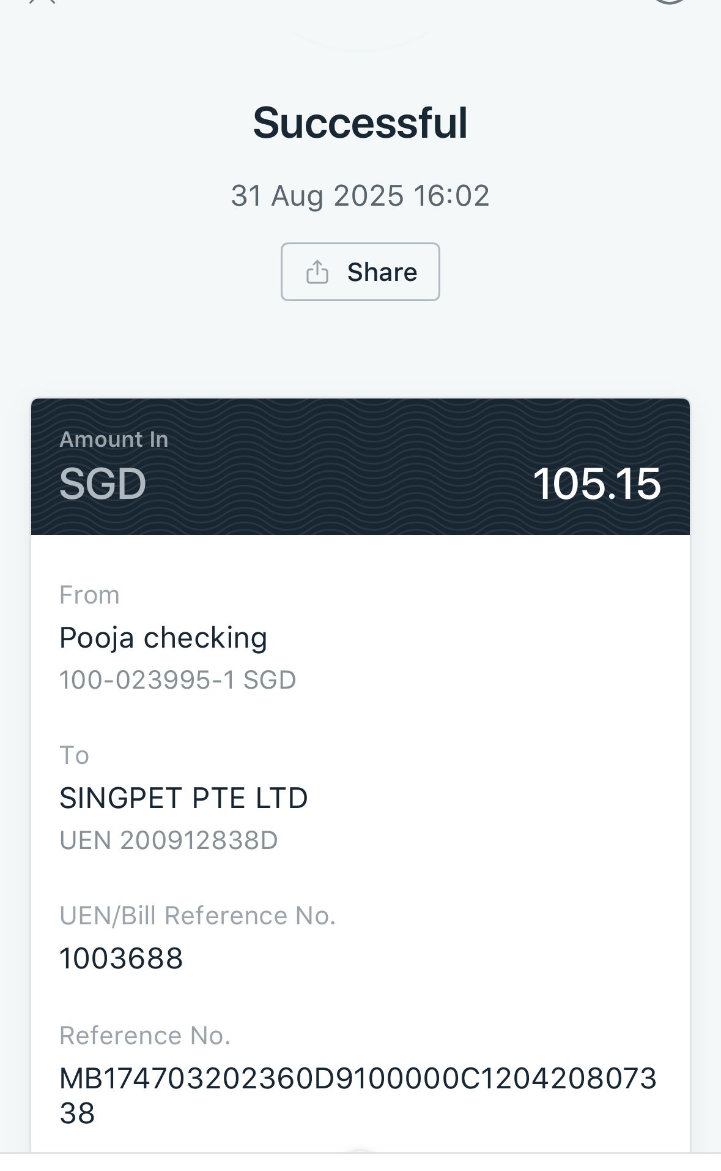Tap the 105.15 amount value
721x1171 pixels.
click(596, 484)
